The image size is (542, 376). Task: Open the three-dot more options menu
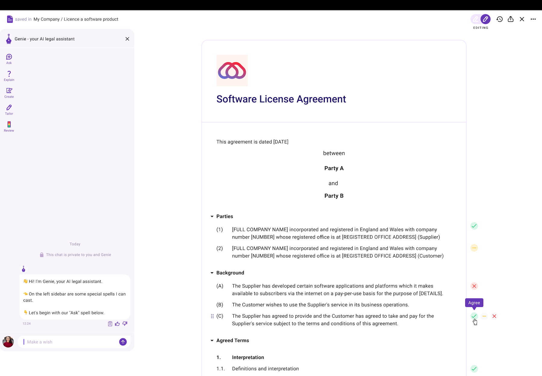click(533, 19)
